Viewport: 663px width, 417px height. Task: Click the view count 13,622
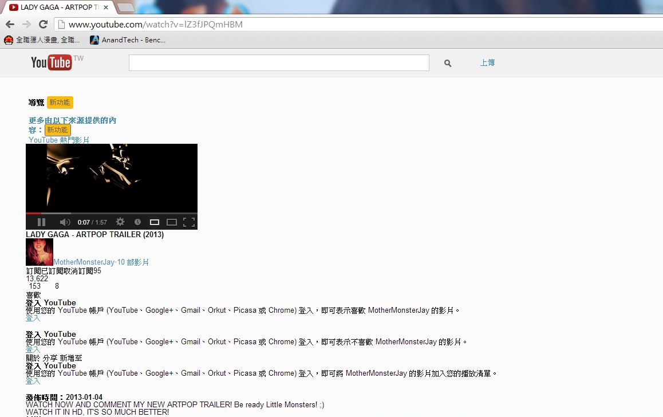tap(37, 279)
